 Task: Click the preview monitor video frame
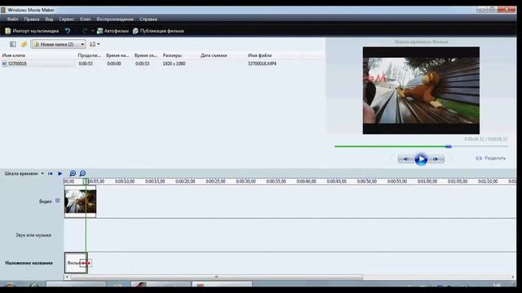point(421,90)
